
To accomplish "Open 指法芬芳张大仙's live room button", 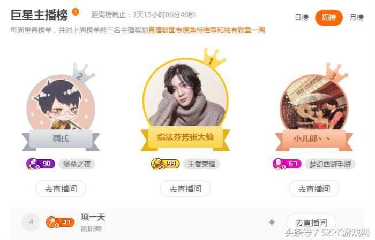I will [185, 189].
